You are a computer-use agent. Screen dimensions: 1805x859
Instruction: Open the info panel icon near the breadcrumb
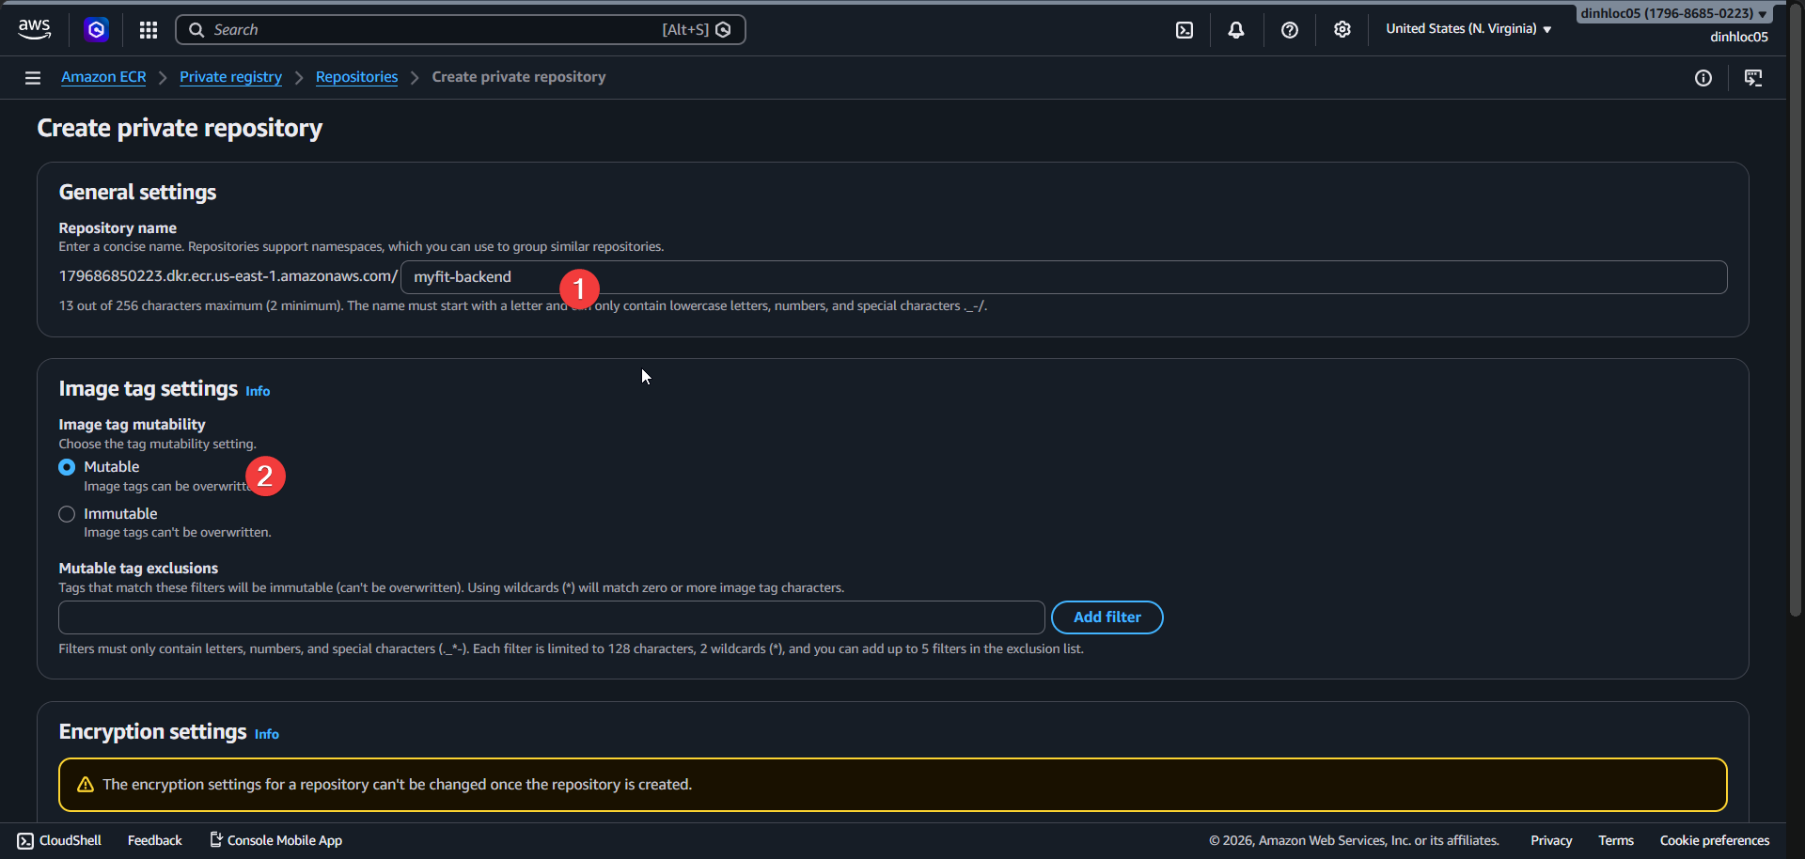click(x=1704, y=78)
